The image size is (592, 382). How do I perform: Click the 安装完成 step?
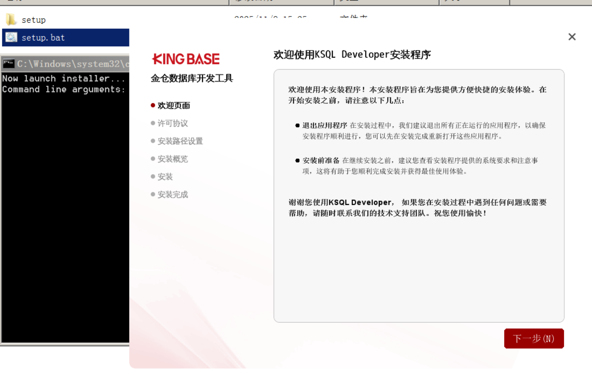(172, 194)
